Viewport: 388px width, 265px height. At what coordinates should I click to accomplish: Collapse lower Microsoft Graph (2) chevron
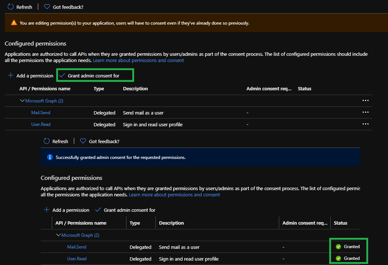tap(58, 235)
